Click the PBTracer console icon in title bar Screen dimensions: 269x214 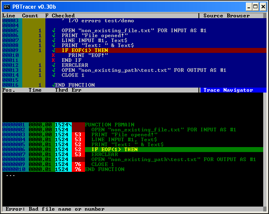click(7, 7)
